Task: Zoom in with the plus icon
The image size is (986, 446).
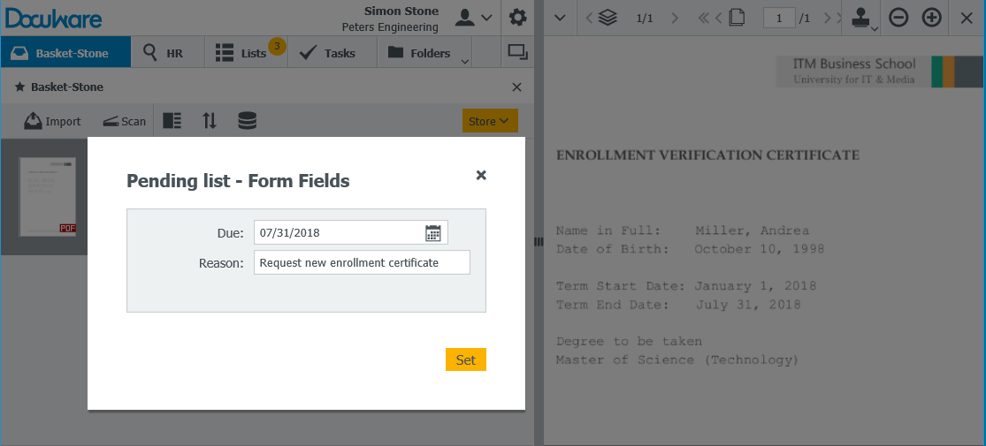Action: [931, 18]
